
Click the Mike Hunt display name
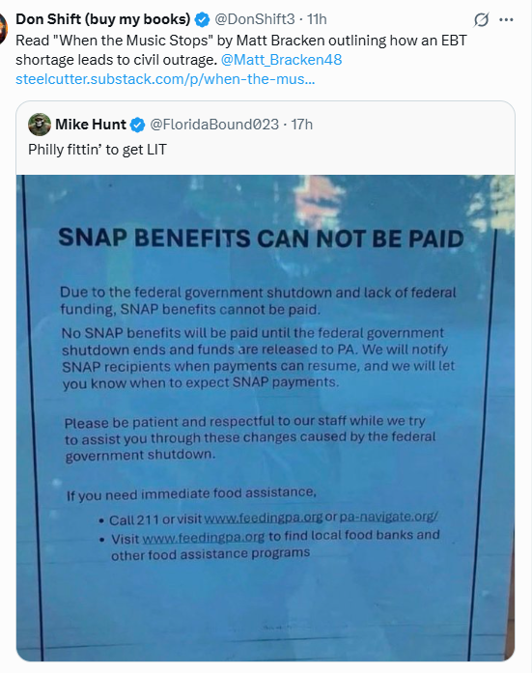[x=91, y=125]
